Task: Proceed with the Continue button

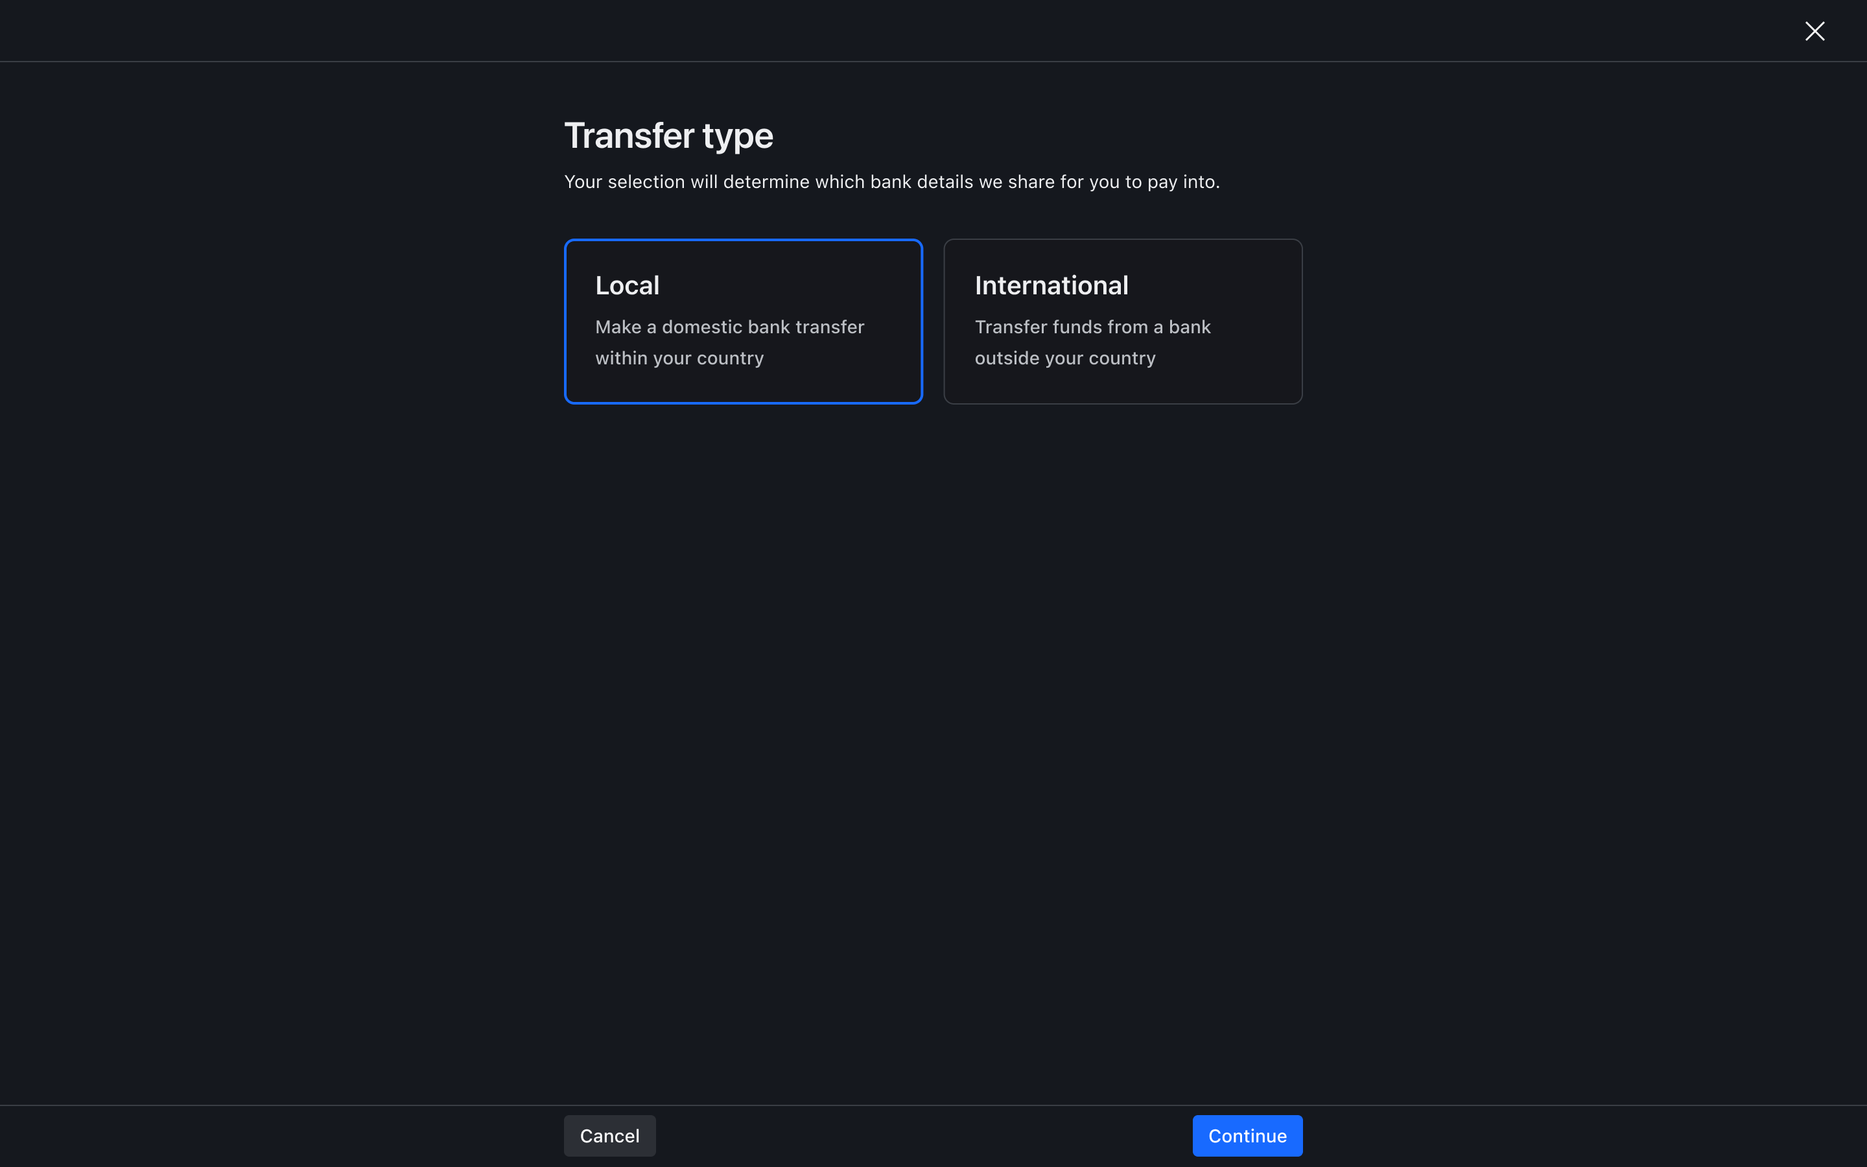Action: (x=1247, y=1135)
